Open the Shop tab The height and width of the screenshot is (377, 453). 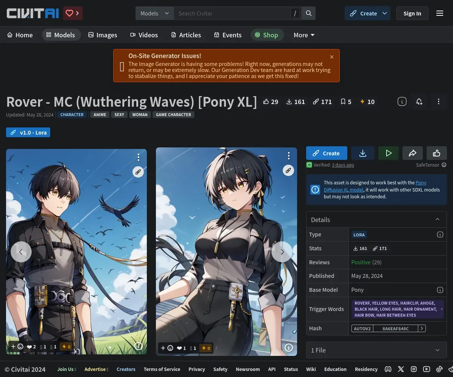[x=267, y=35]
